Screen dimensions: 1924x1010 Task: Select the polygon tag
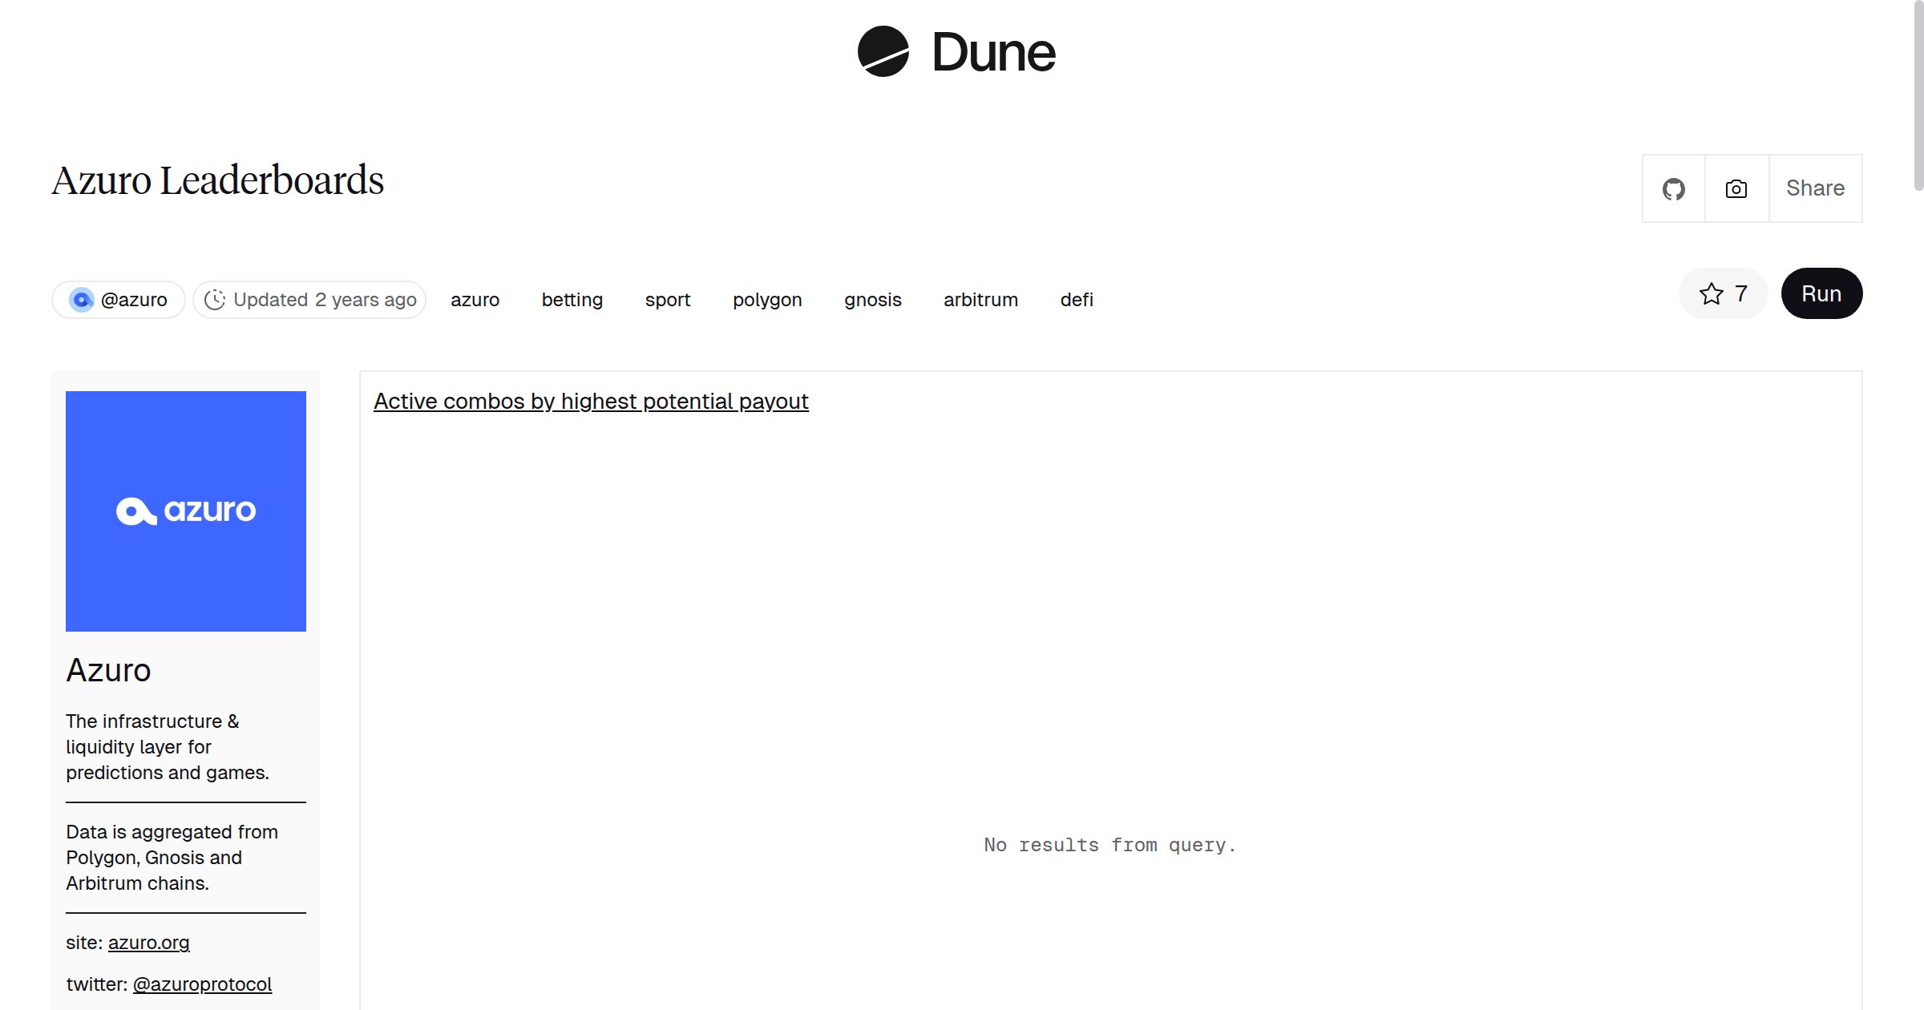tap(766, 300)
